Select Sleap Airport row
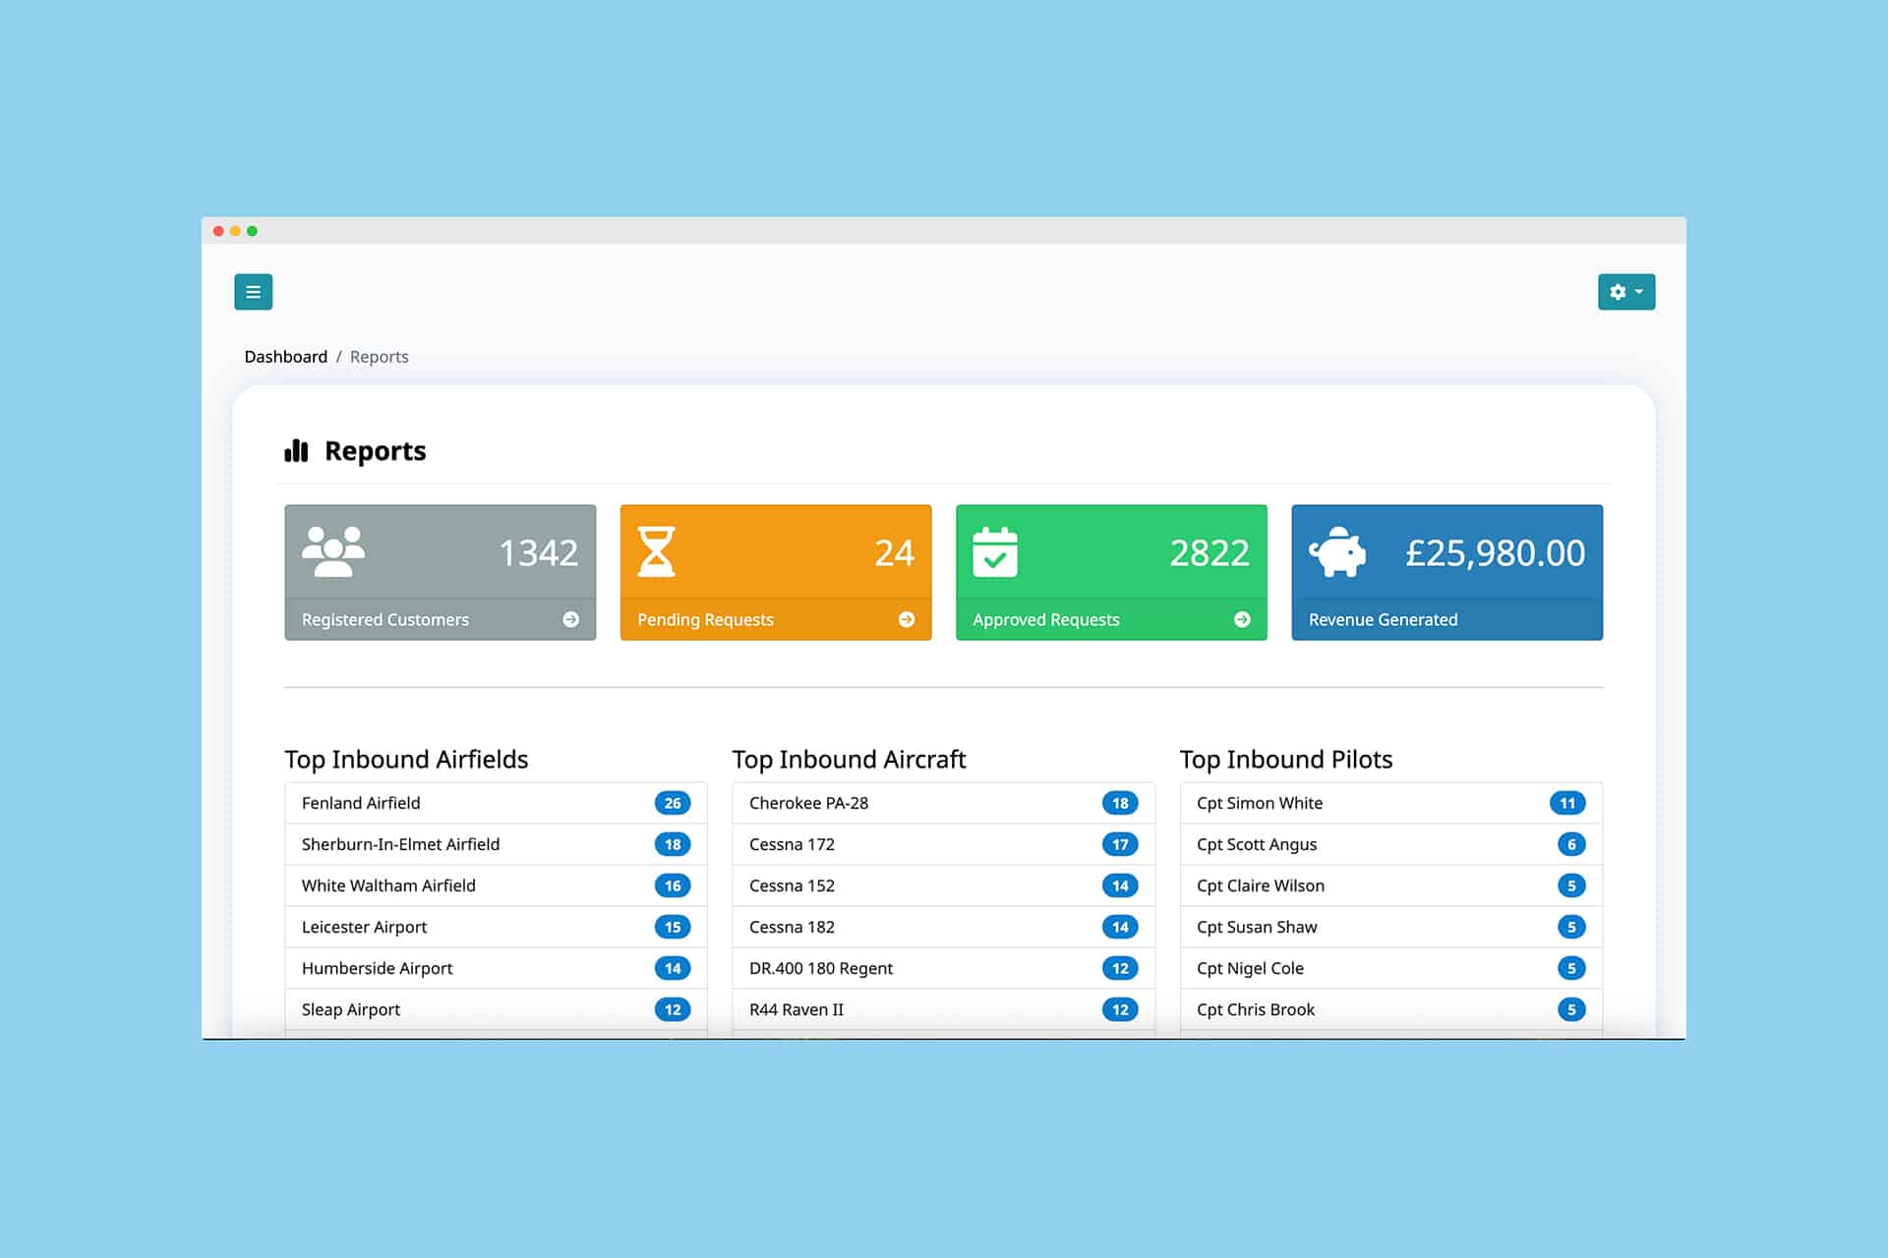Viewport: 1888px width, 1258px height. (496, 1009)
